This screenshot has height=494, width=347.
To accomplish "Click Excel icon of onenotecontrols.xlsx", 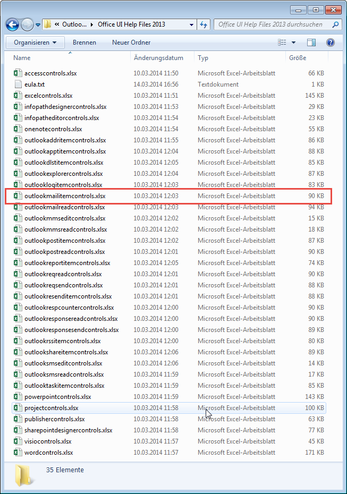I will coord(18,129).
